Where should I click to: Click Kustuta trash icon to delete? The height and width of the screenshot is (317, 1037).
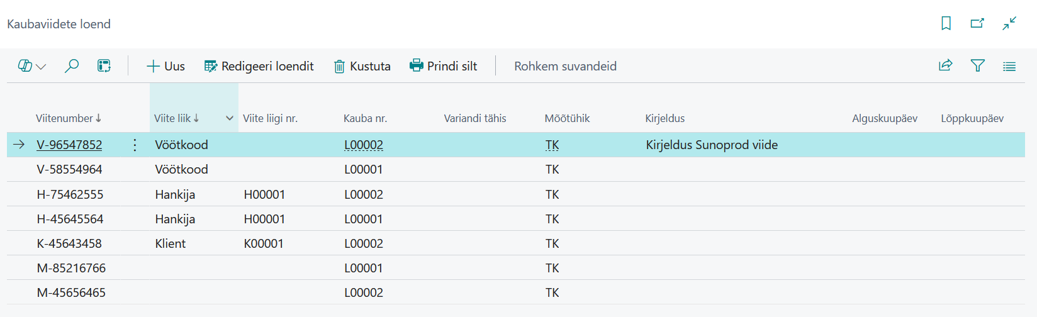(362, 66)
